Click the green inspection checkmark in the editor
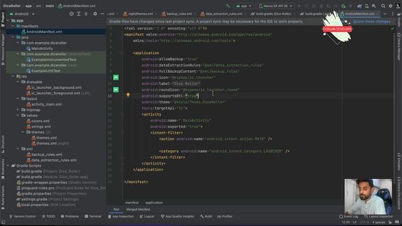Image resolution: width=402 pixels, height=226 pixels. coord(392,28)
